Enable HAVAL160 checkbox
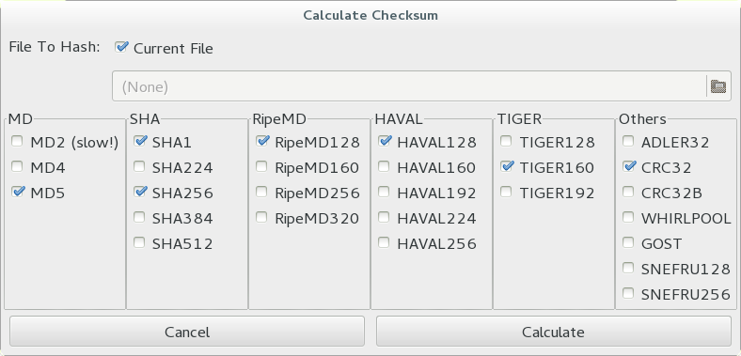The image size is (741, 356). pyautogui.click(x=384, y=166)
